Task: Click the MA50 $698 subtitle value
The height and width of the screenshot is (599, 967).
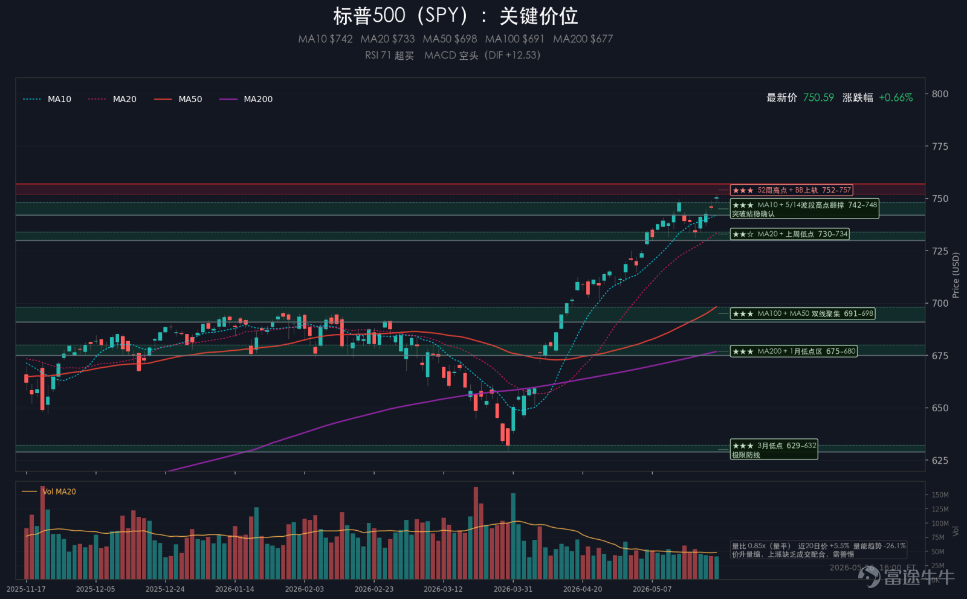Action: click(450, 39)
